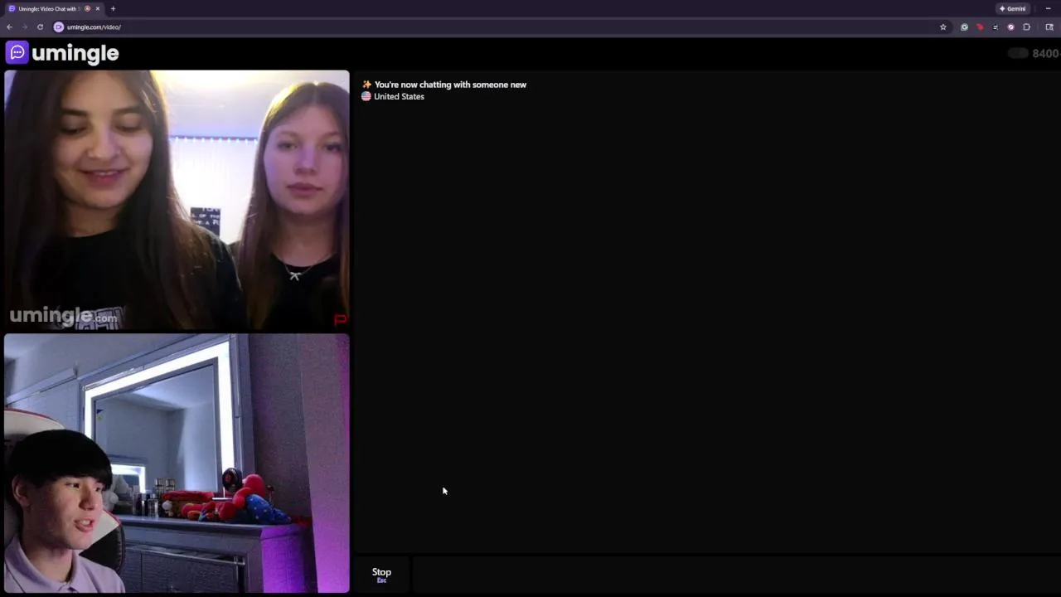
Task: Click the site info icon in address bar
Action: (59, 27)
